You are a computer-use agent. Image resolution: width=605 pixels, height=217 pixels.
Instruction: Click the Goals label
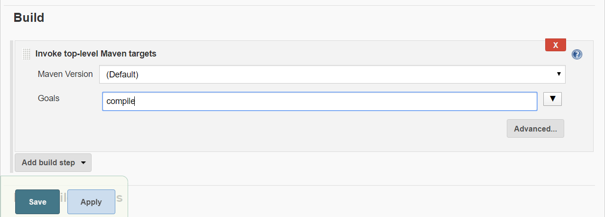pos(48,98)
